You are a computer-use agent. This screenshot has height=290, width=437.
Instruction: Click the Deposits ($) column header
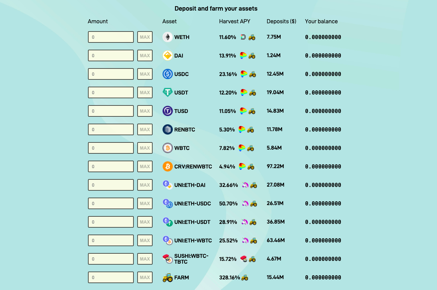coord(281,21)
